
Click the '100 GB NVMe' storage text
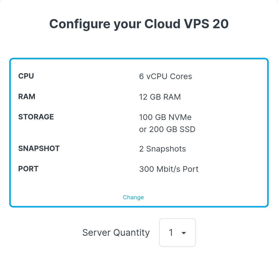tap(165, 117)
